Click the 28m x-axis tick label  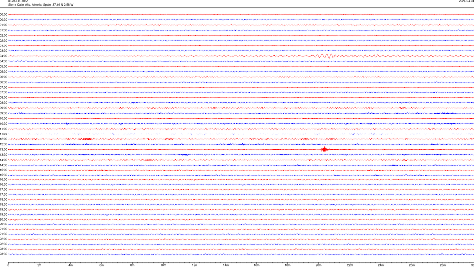[x=443, y=265]
